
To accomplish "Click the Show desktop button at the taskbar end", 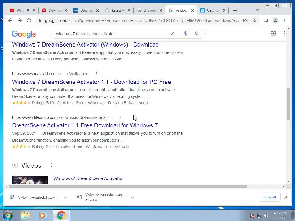I will click(293, 215).
